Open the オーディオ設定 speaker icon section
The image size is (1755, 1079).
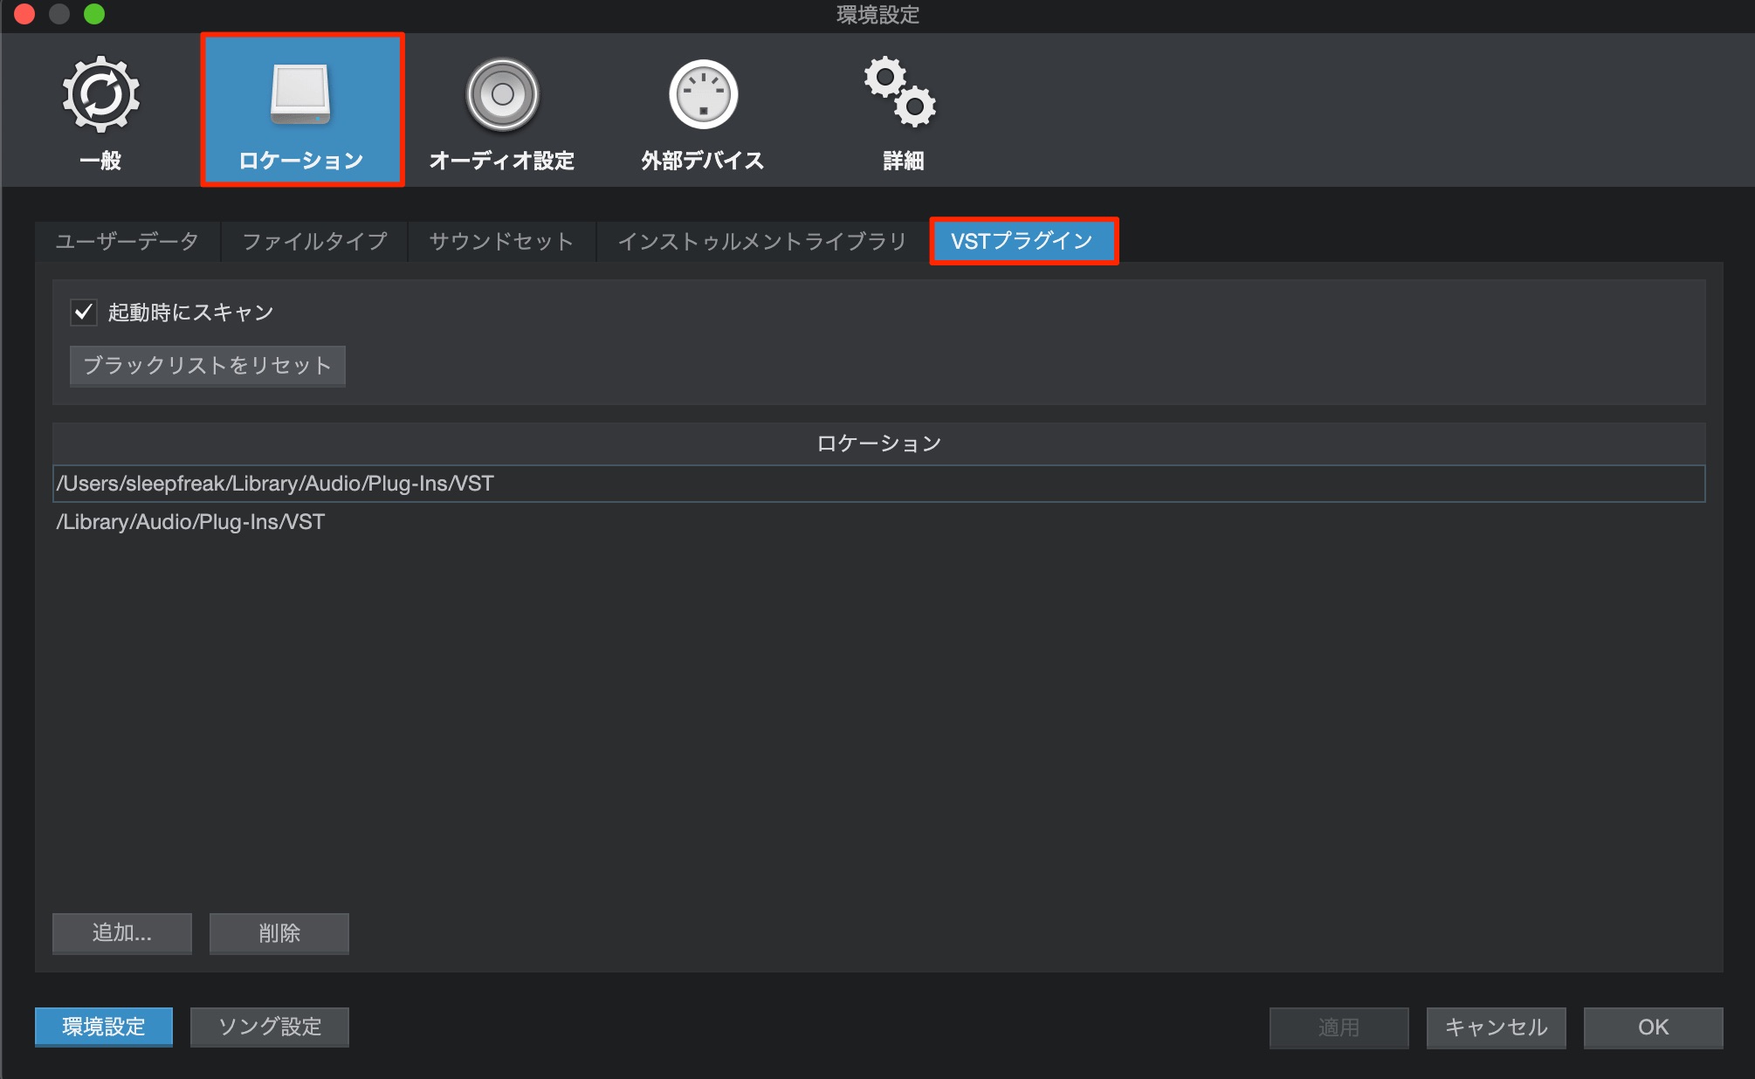[x=502, y=112]
